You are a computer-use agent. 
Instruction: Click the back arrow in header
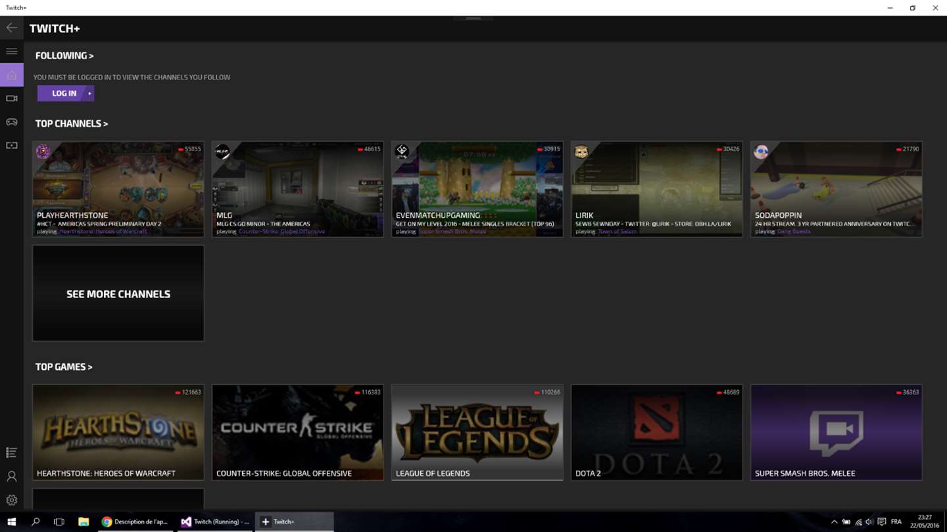point(11,28)
